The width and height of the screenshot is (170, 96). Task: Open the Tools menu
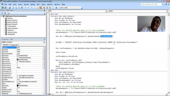pos(44,4)
